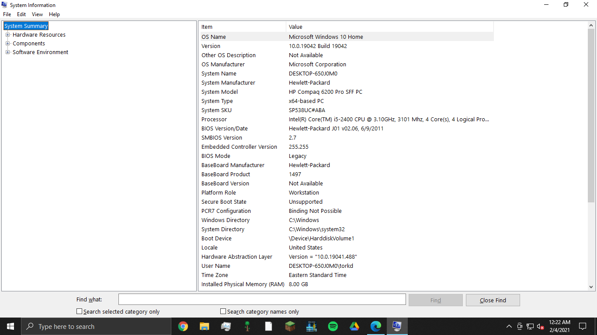The image size is (597, 335).
Task: Enable Search selected category only checkbox
Action: click(x=79, y=311)
